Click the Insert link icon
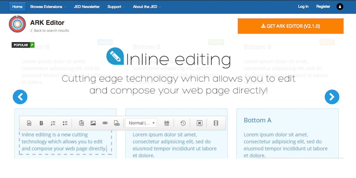This screenshot has width=356, height=178. [105, 123]
